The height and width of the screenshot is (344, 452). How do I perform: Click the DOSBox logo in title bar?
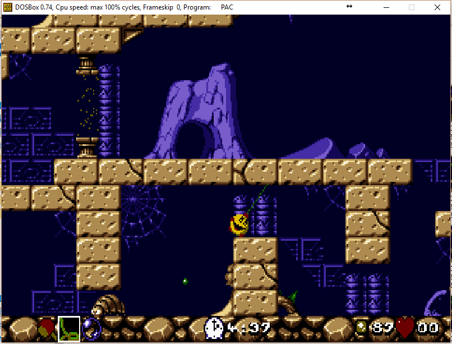tap(7, 7)
